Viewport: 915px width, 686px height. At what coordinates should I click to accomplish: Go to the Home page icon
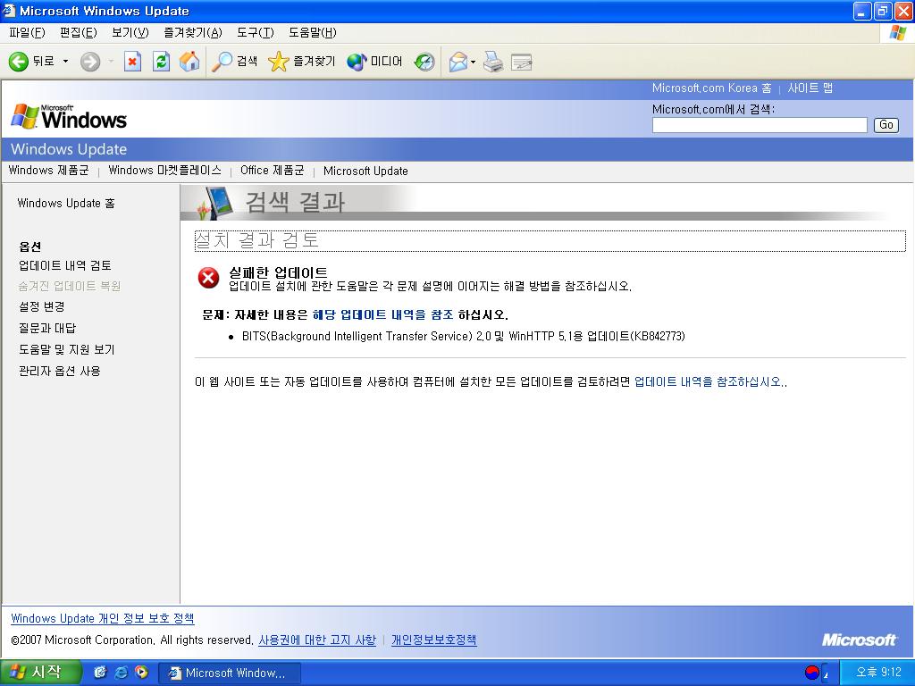189,62
